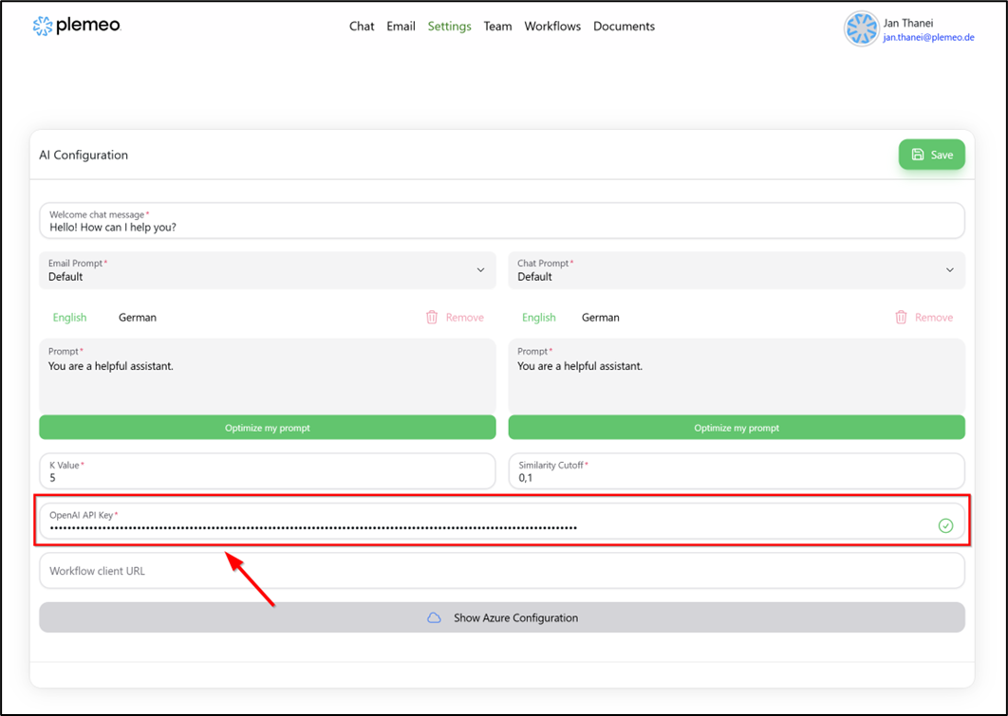Open the Email Prompt chevron arrow
This screenshot has width=1008, height=716.
(480, 270)
